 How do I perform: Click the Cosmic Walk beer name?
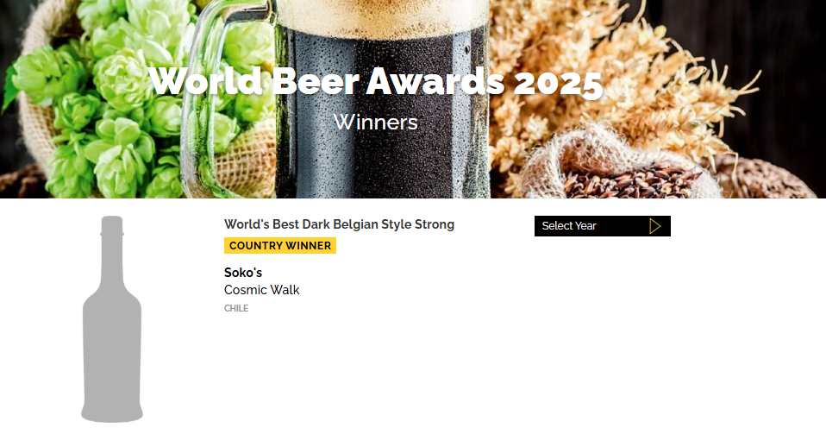(262, 290)
